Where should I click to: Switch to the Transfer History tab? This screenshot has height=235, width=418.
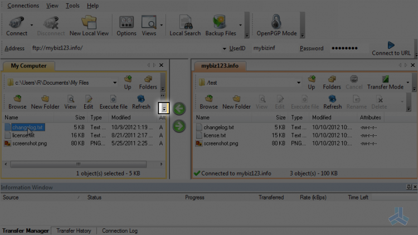pyautogui.click(x=74, y=231)
